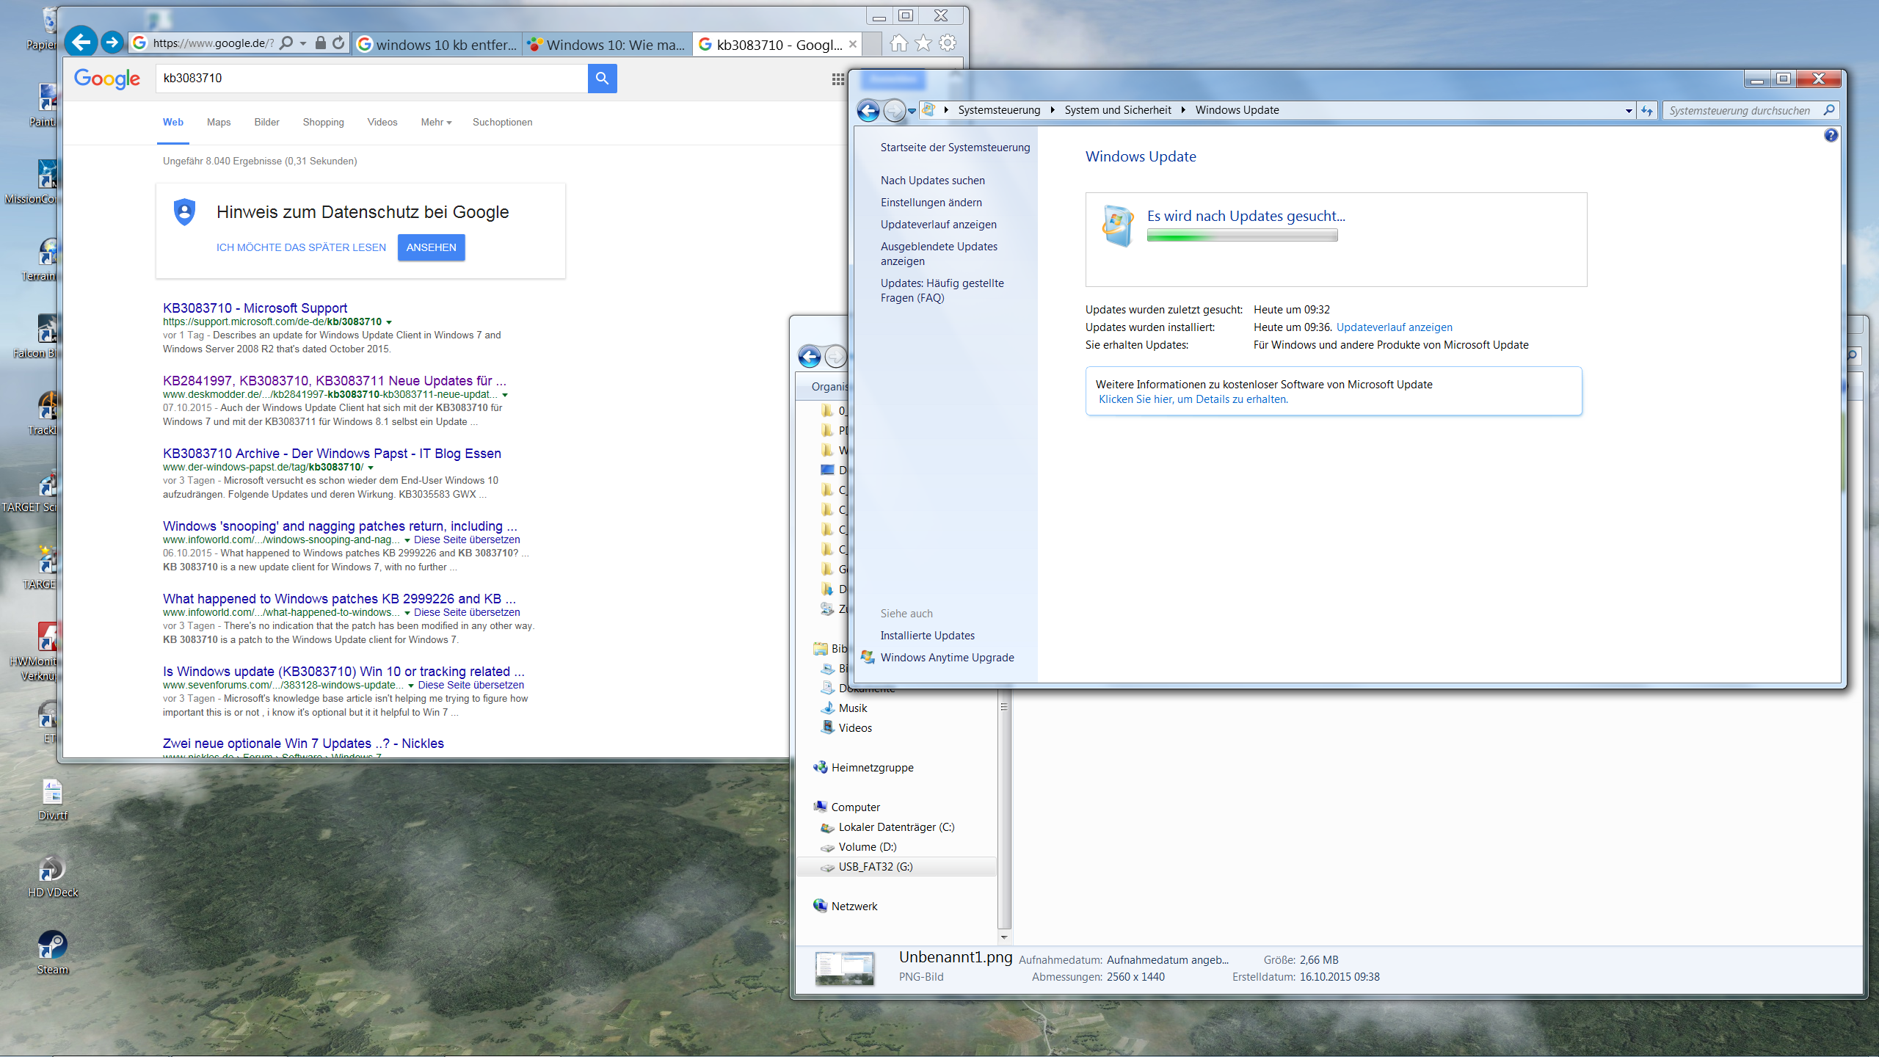Click the Help question mark in Windows Update
Screen dimensions: 1879x1057
(x=1833, y=134)
